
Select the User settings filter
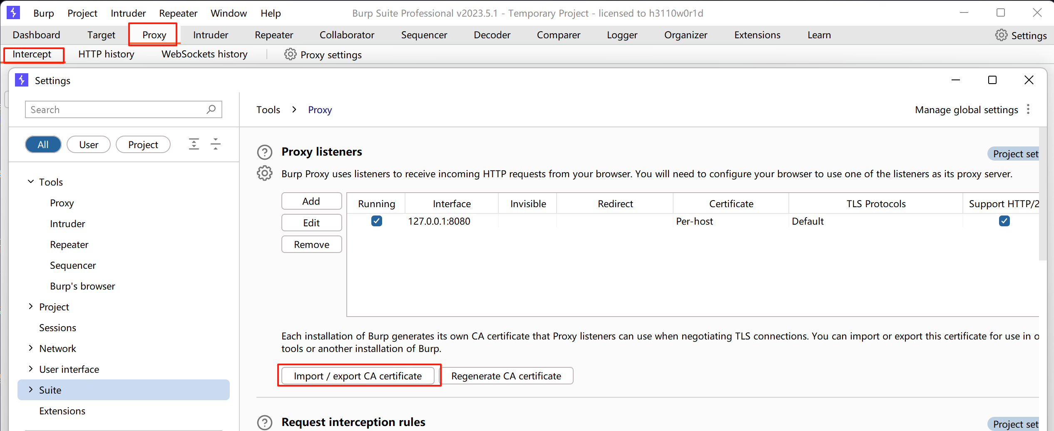[x=89, y=144]
